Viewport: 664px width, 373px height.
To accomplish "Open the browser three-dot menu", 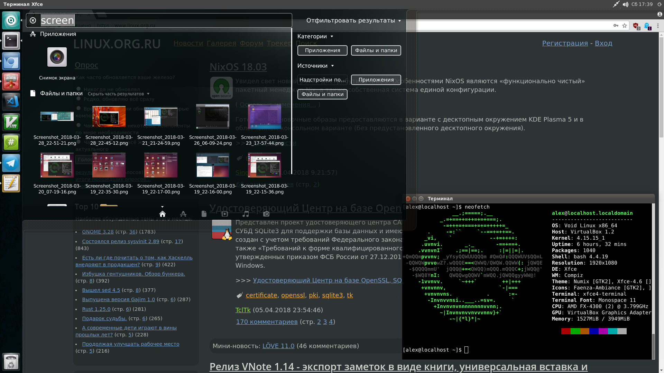I will tap(658, 26).
